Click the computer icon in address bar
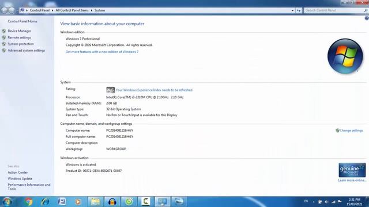 pos(22,10)
